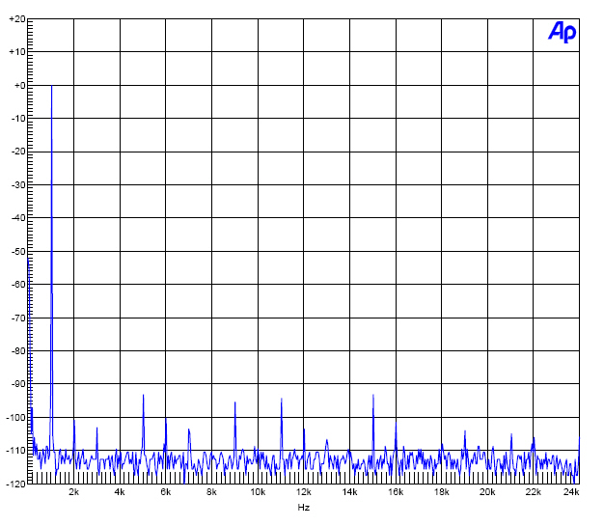The image size is (604, 526).
Task: Select the -120 label on the vertical axis
Action: (15, 484)
